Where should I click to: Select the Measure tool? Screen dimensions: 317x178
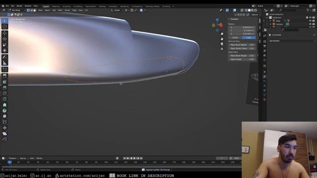4,63
